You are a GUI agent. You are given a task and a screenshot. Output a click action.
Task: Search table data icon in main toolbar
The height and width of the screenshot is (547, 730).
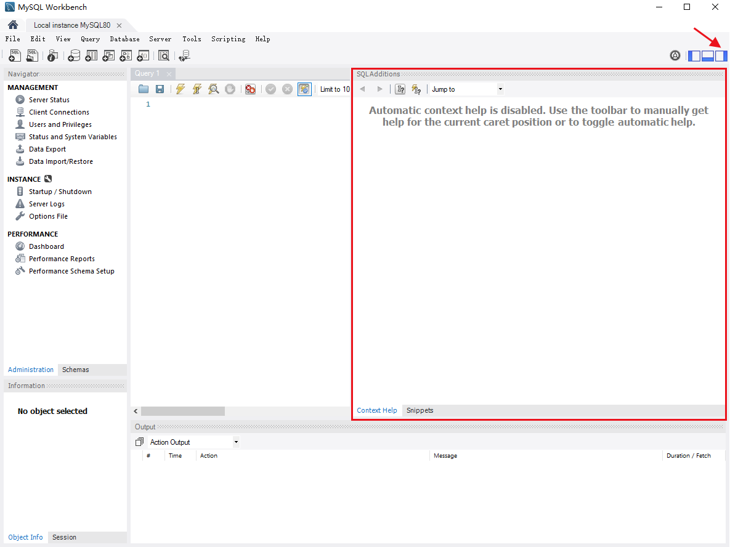point(163,56)
